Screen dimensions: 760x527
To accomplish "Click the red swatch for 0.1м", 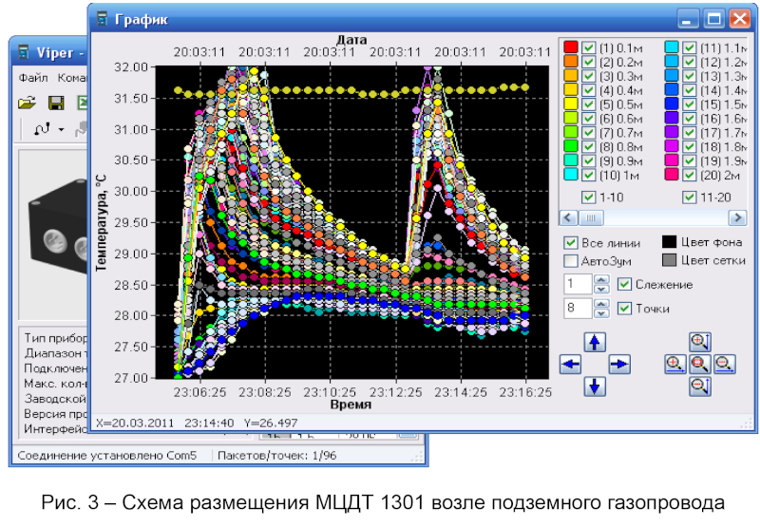I will click(x=571, y=47).
